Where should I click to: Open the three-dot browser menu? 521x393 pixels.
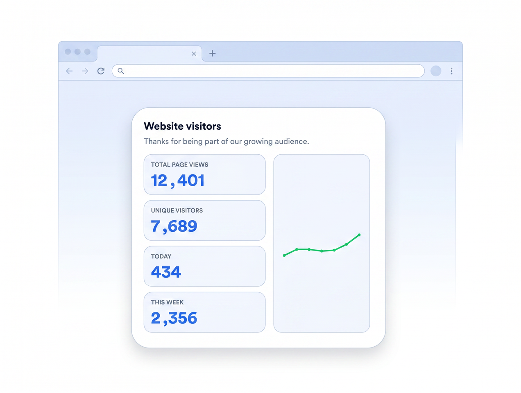pyautogui.click(x=451, y=71)
